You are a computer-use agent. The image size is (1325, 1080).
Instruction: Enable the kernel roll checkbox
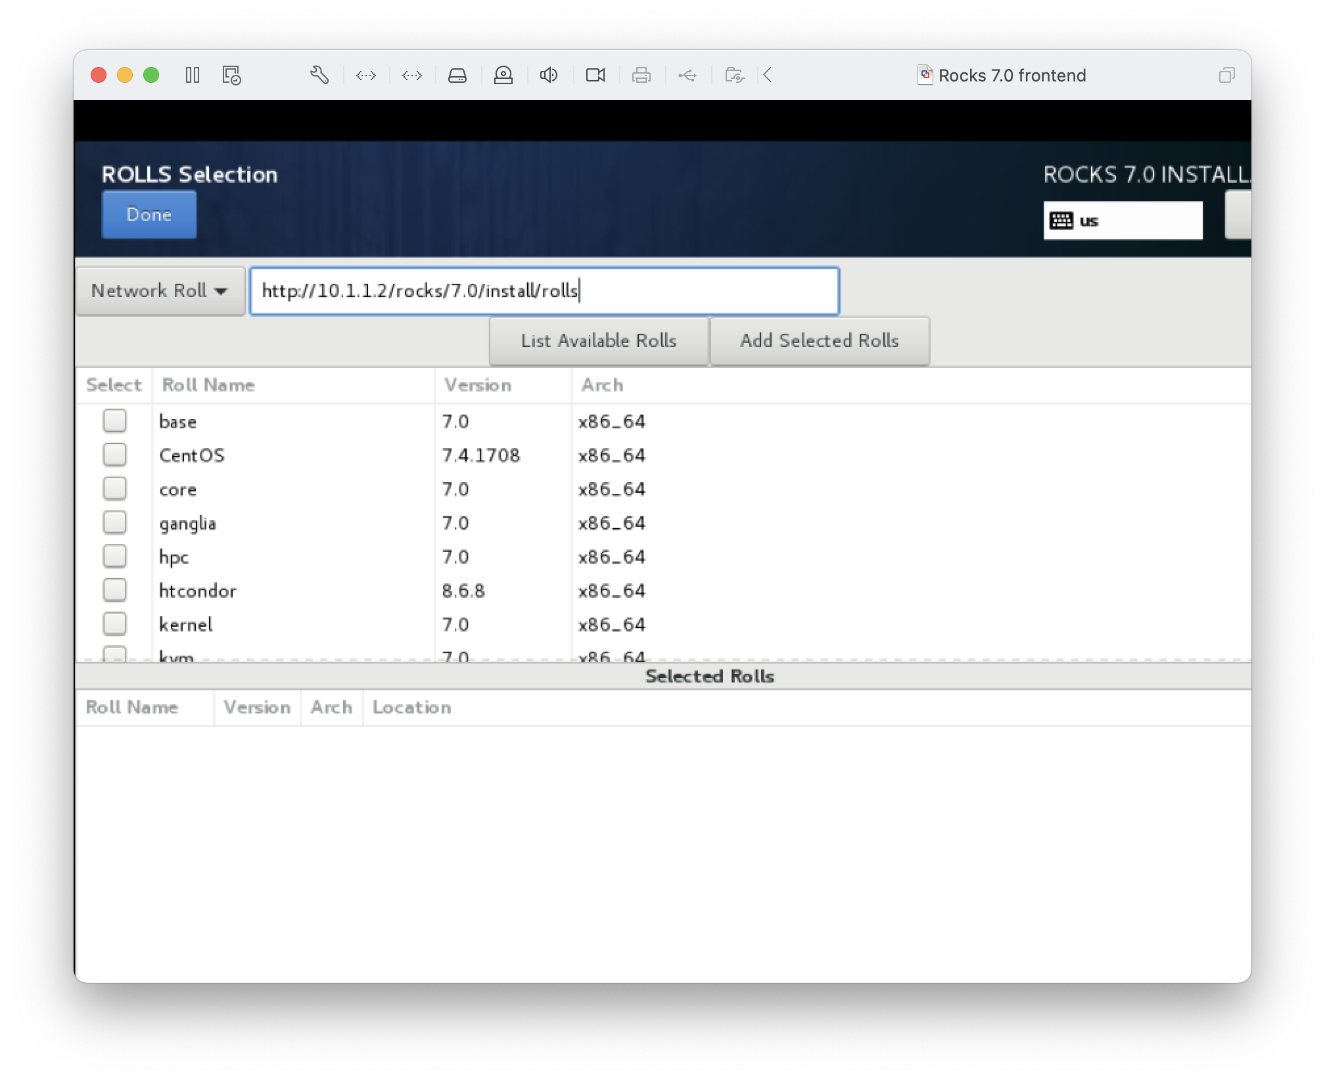[114, 623]
